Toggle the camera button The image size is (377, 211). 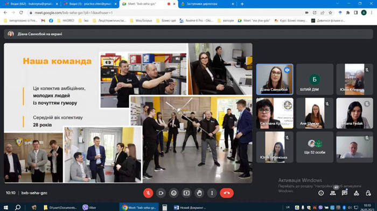(x=161, y=193)
